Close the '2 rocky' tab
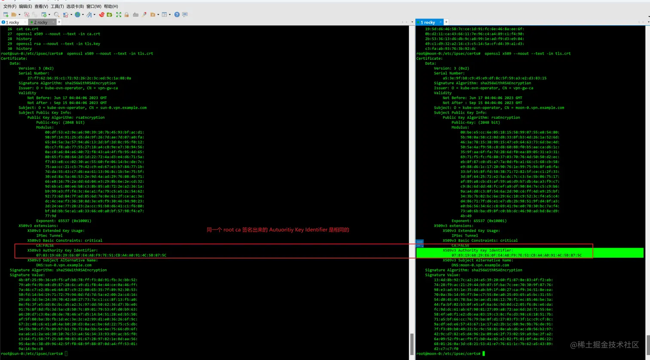Image resolution: width=650 pixels, height=360 pixels. (54, 22)
